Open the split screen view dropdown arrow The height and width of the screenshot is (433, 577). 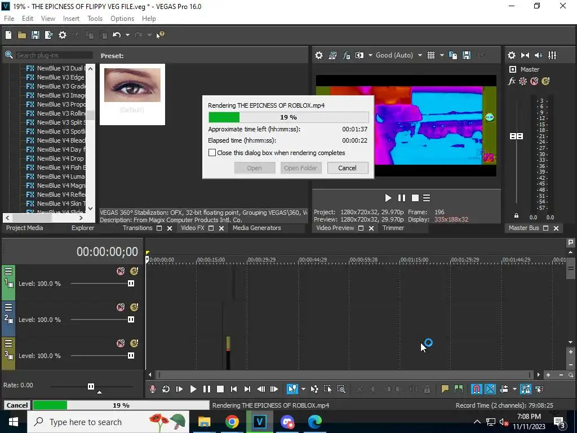370,55
